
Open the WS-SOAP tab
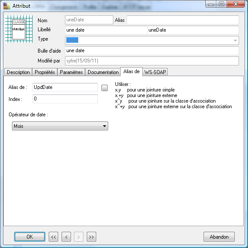pos(155,72)
